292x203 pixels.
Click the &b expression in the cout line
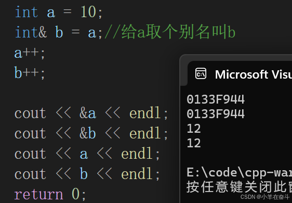pos(88,133)
